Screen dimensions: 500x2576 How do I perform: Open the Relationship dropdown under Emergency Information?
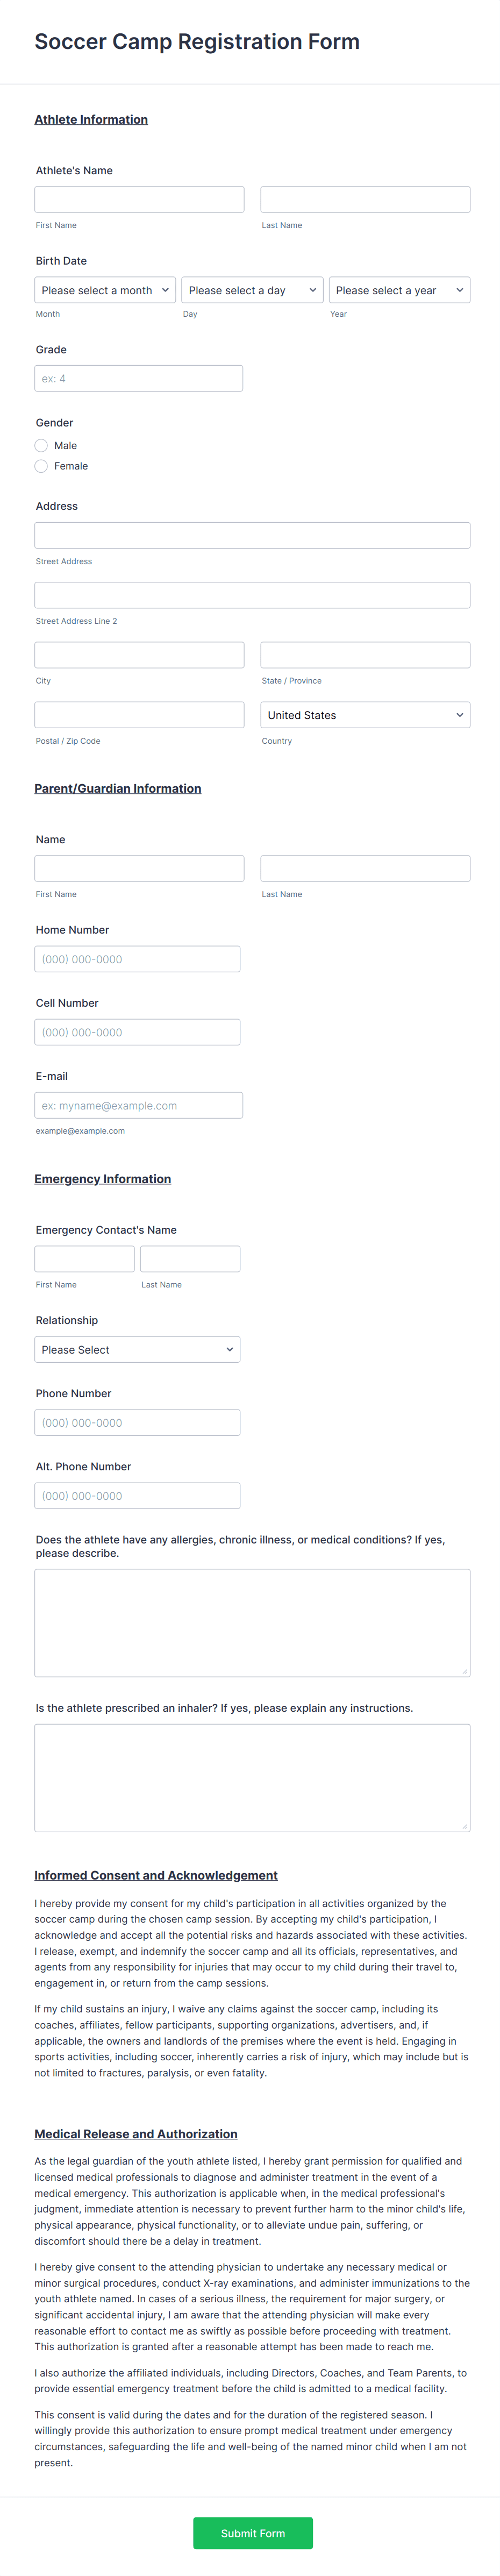(137, 1349)
